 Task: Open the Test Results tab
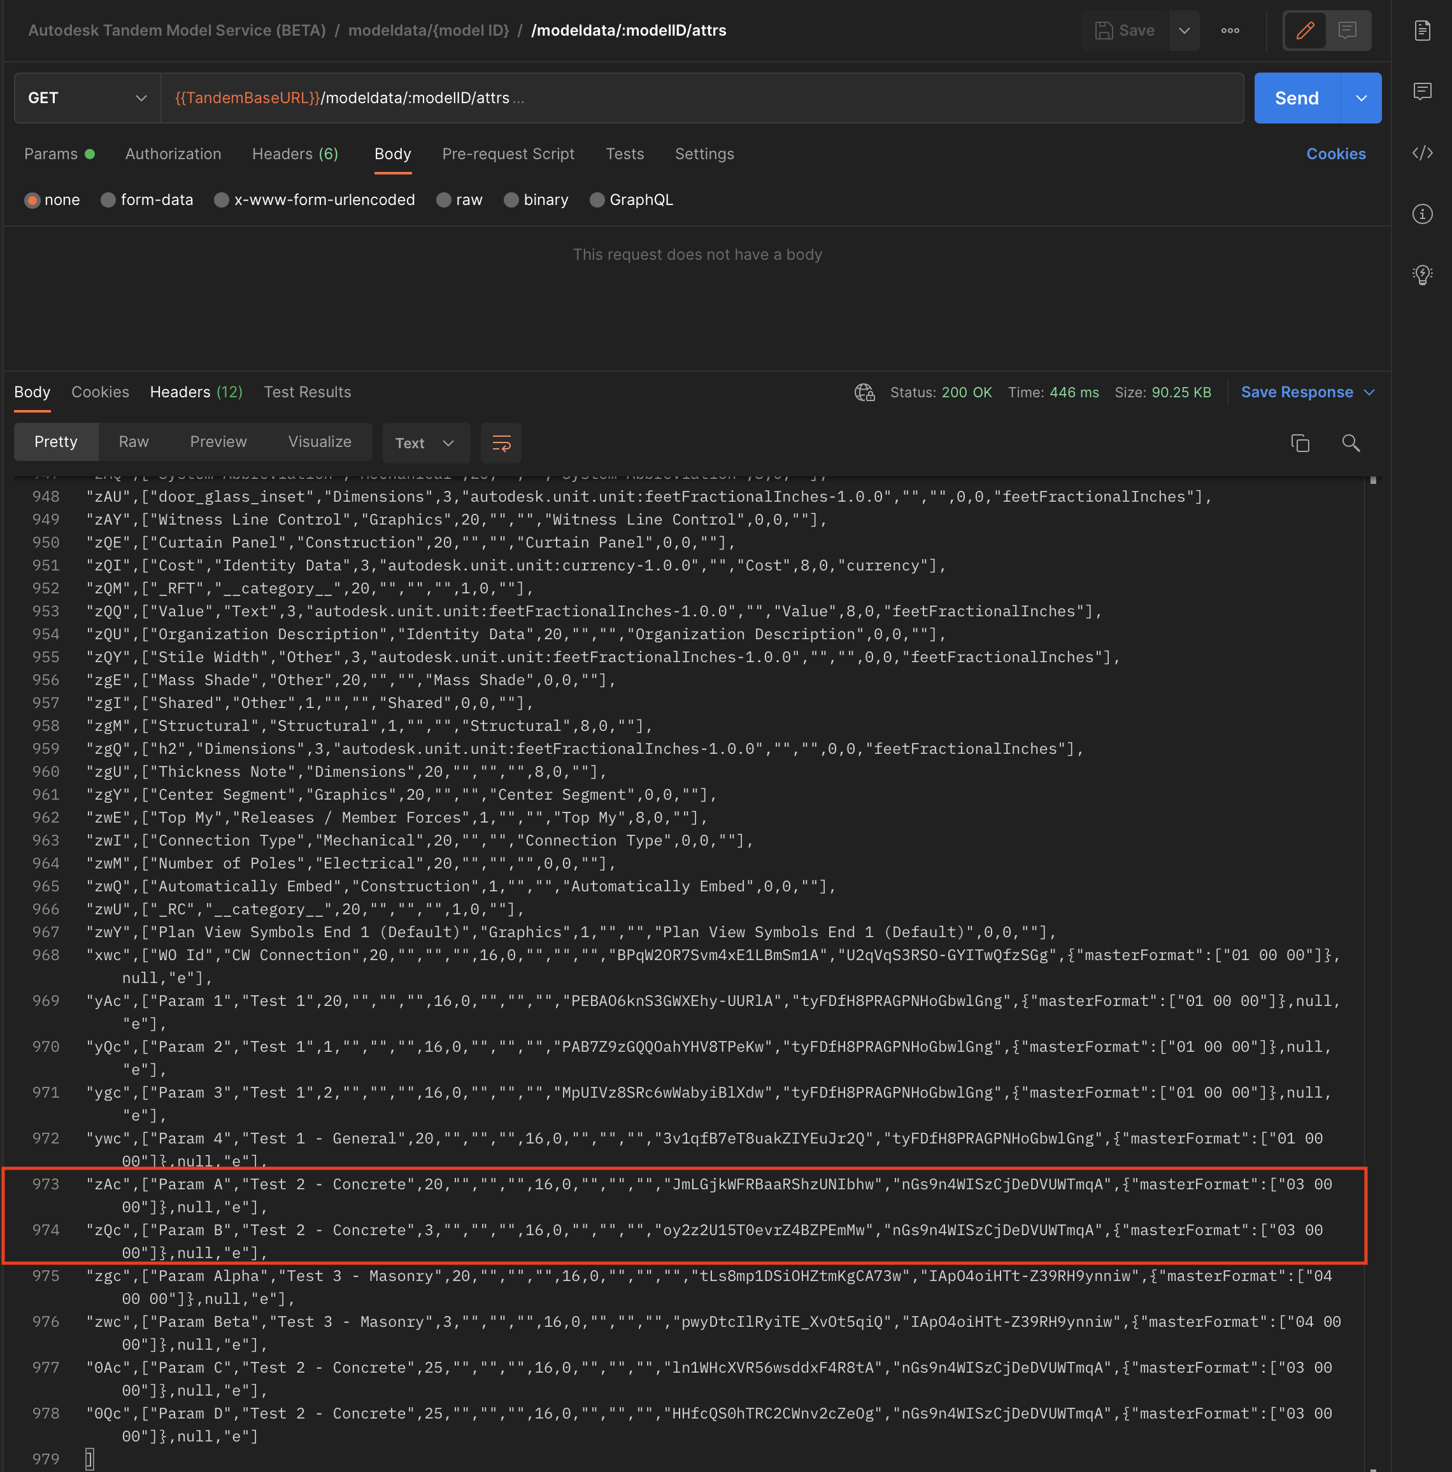click(x=307, y=392)
